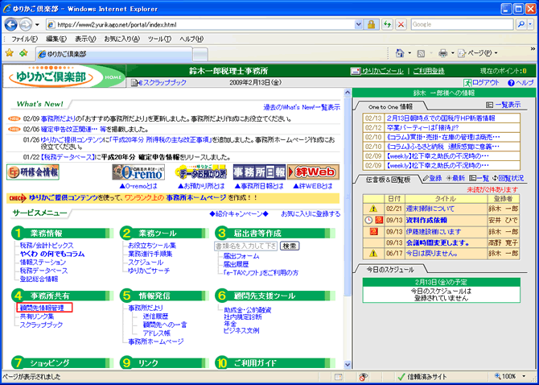This screenshot has width=539, height=385.
Task: Click the 検索 button
Action: 290,246
